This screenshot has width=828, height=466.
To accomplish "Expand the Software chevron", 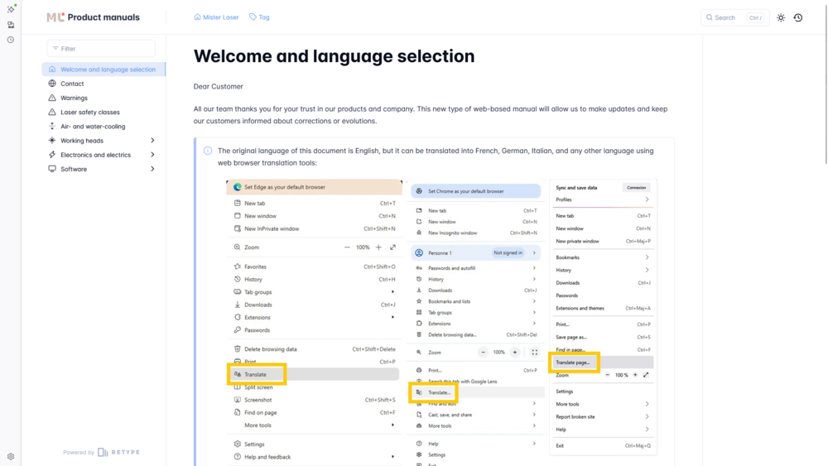I will [152, 169].
